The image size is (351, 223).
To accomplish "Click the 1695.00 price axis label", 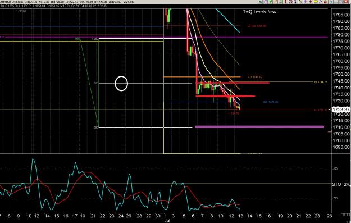I will point(341,147).
